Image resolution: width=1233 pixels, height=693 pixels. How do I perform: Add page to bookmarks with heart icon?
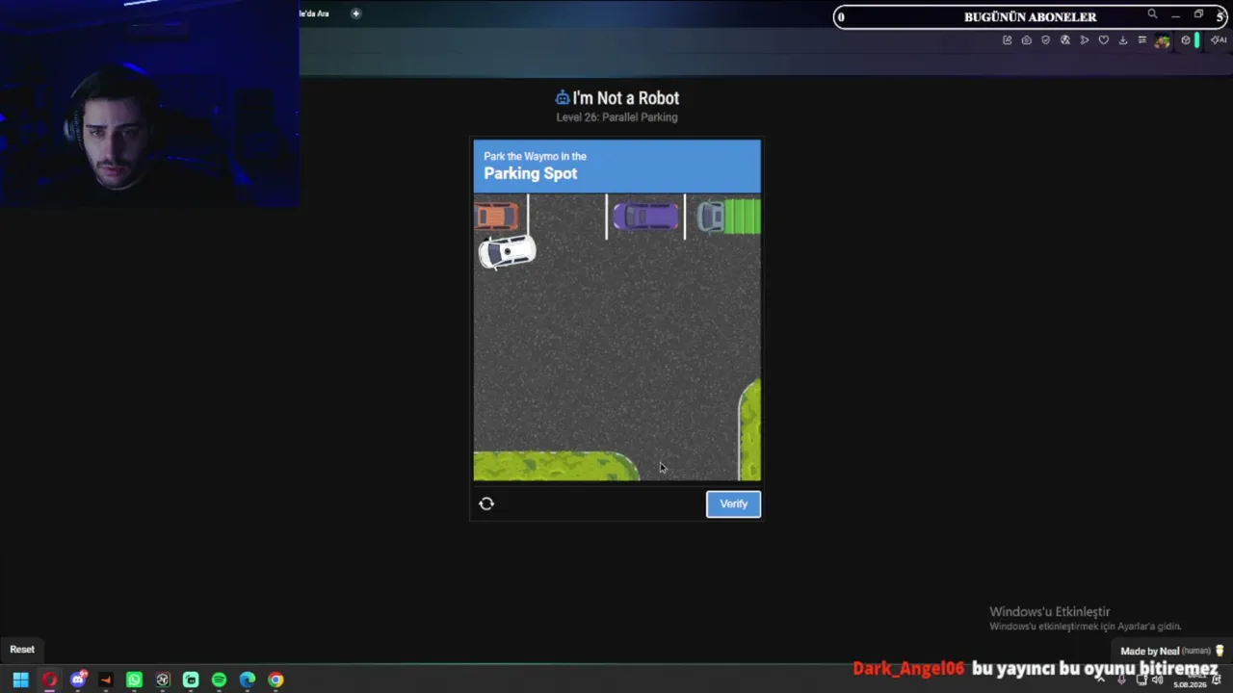pyautogui.click(x=1104, y=40)
